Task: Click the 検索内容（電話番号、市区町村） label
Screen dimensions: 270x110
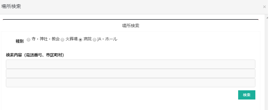Action: pos(35,55)
